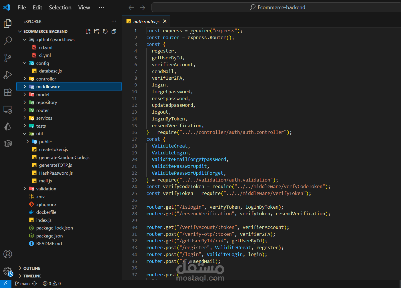Open the Selection menu
This screenshot has width=401, height=288.
click(x=60, y=7)
